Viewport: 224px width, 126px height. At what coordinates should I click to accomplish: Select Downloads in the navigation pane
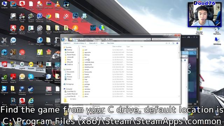click(70, 52)
